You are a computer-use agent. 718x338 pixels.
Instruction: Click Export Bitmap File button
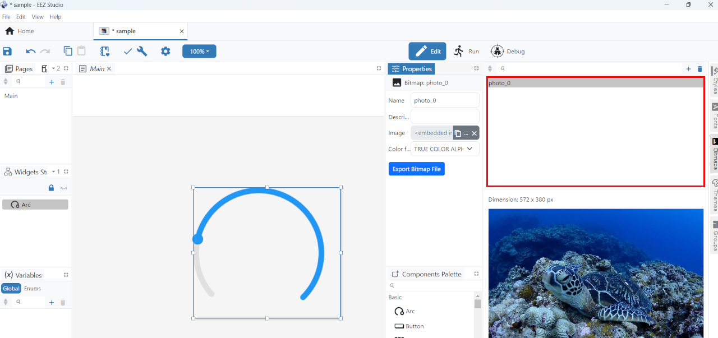coord(416,169)
